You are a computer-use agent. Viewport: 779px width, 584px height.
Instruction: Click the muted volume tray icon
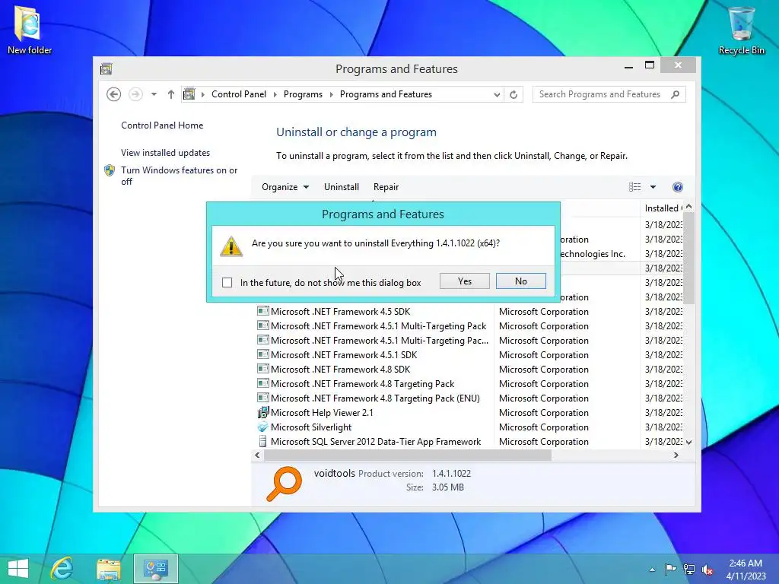(x=707, y=570)
